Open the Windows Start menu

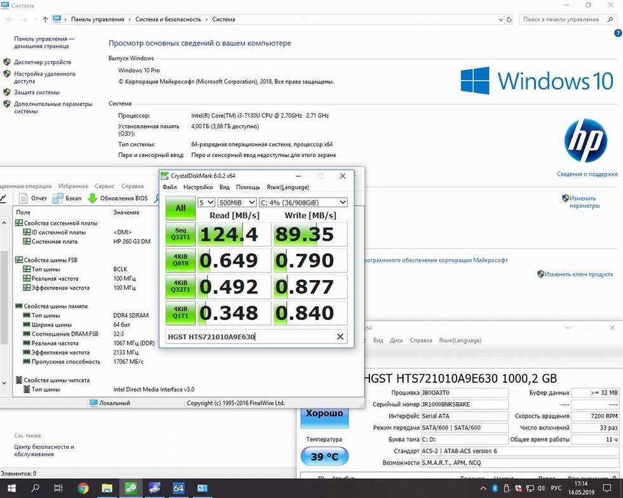(11, 488)
